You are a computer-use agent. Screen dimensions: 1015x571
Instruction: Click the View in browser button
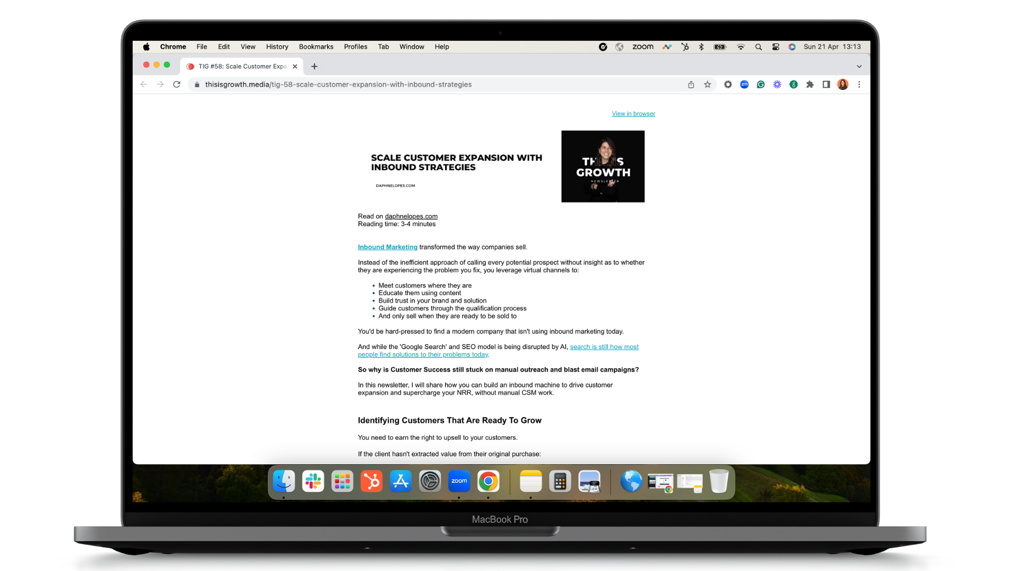pos(633,113)
